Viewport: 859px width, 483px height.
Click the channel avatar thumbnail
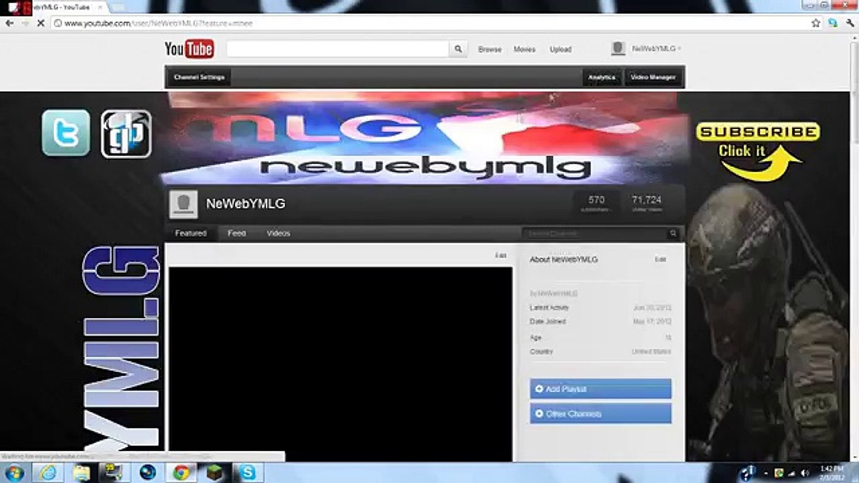pyautogui.click(x=184, y=204)
